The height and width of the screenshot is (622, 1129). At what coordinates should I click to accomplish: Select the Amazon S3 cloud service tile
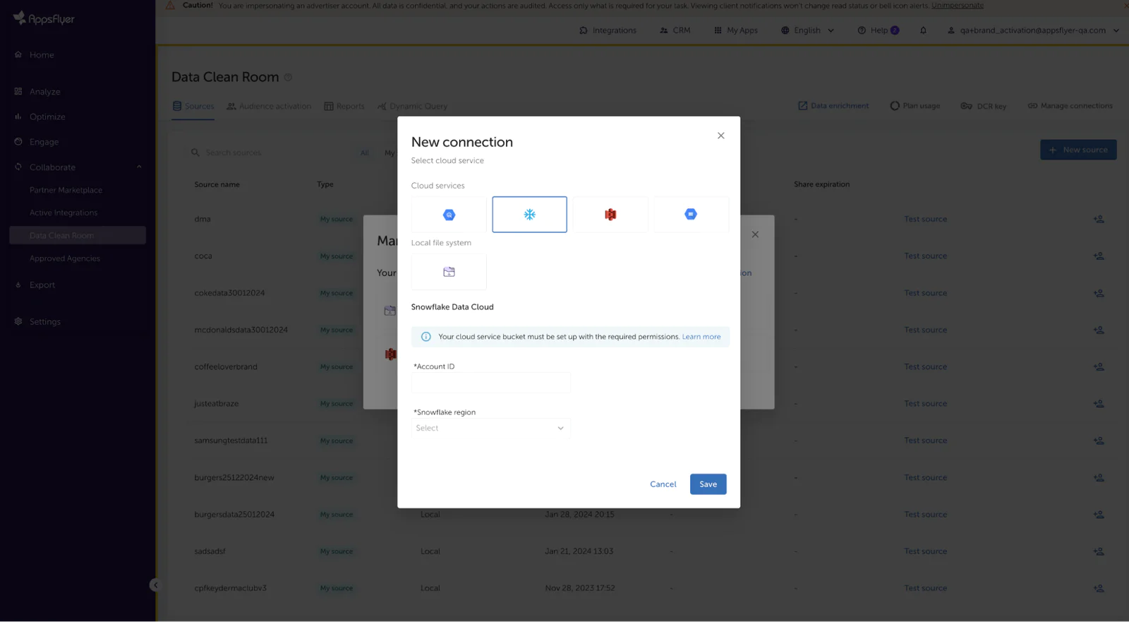point(610,215)
